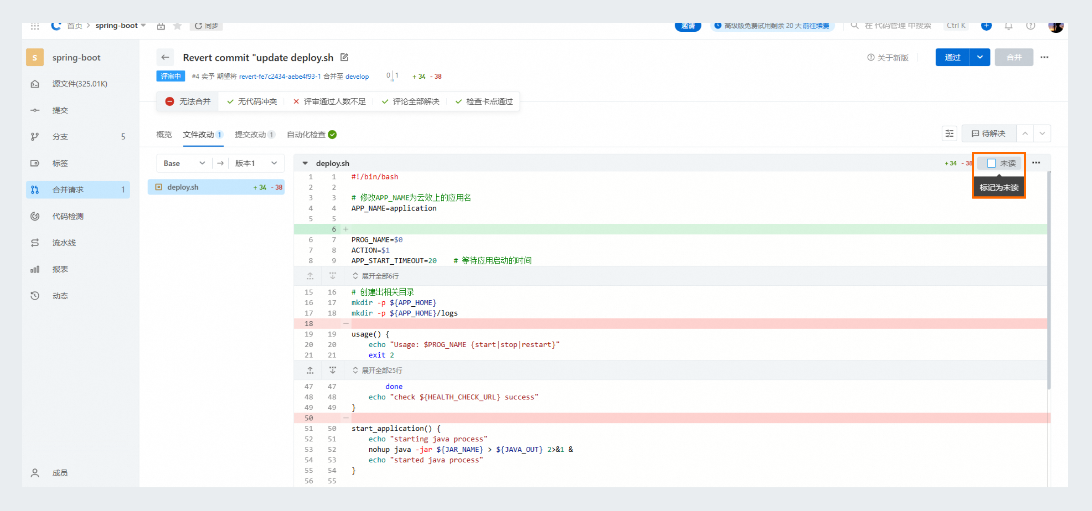Open the repository lock icon
Image resolution: width=1092 pixels, height=511 pixels.
pos(161,26)
